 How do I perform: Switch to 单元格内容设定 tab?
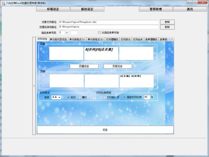pyautogui.click(x=59, y=39)
